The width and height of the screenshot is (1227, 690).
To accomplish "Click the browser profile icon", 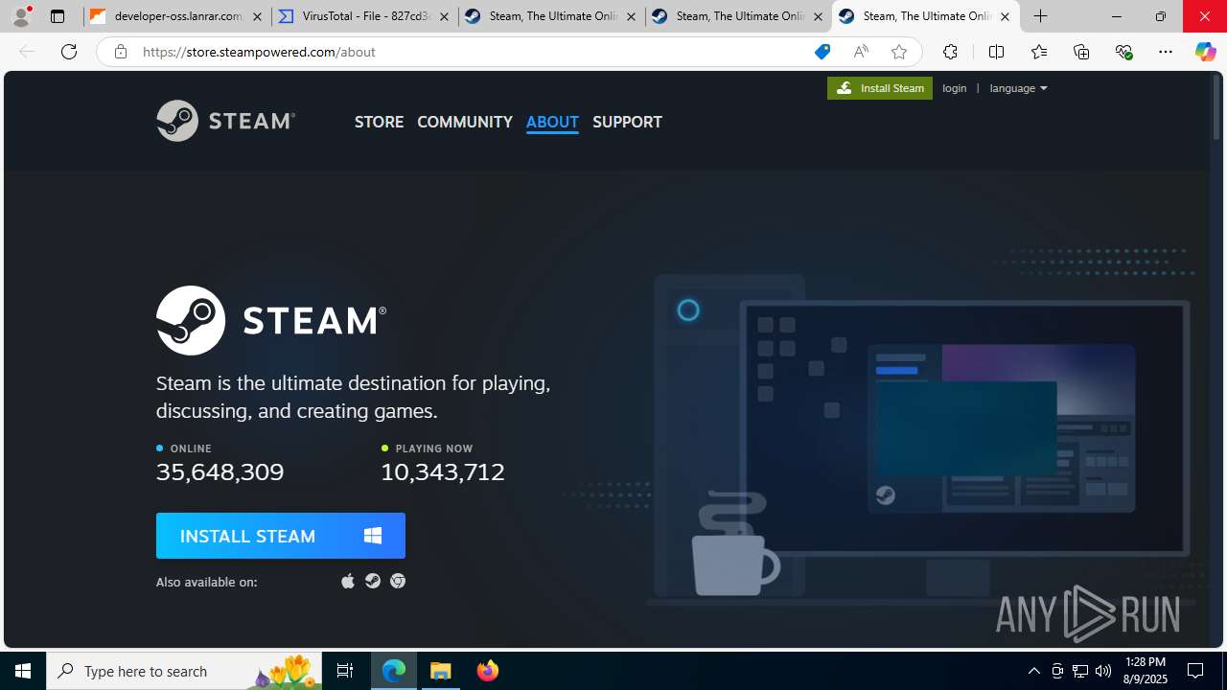I will pyautogui.click(x=21, y=16).
